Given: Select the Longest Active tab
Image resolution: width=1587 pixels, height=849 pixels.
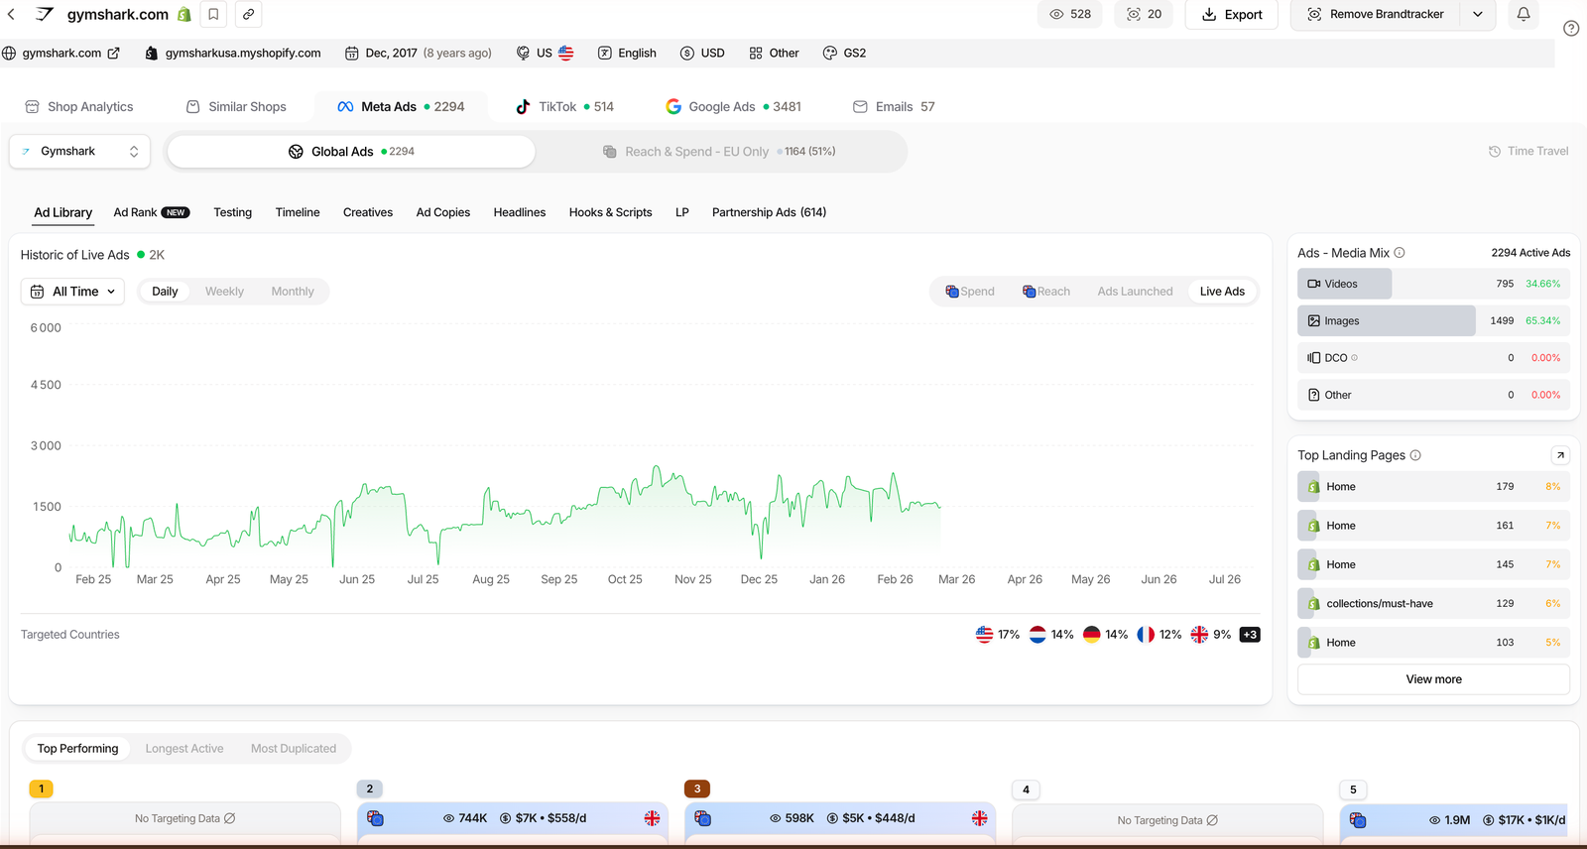Looking at the screenshot, I should click(184, 749).
